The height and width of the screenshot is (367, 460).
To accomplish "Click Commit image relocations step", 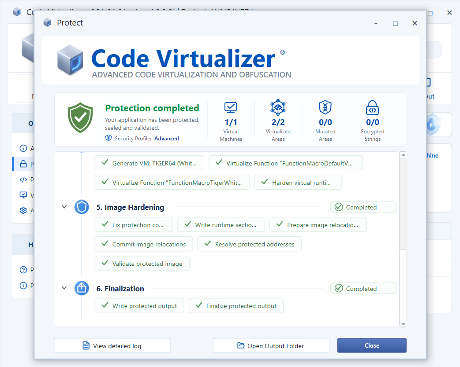I will click(x=144, y=244).
